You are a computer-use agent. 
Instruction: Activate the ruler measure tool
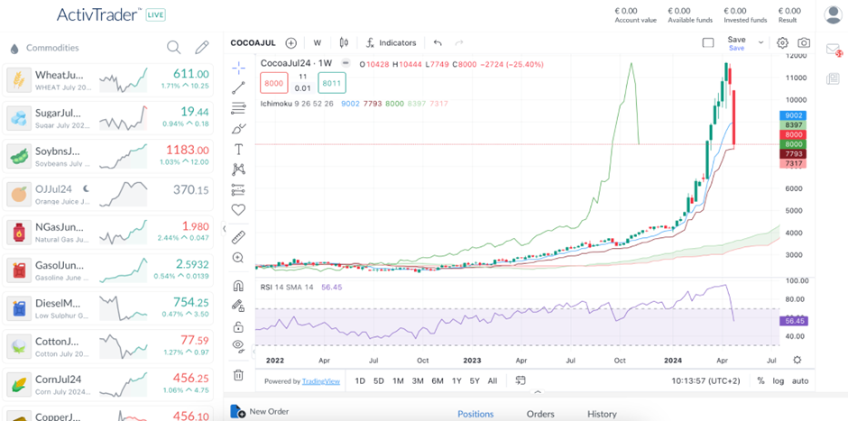[x=238, y=237]
